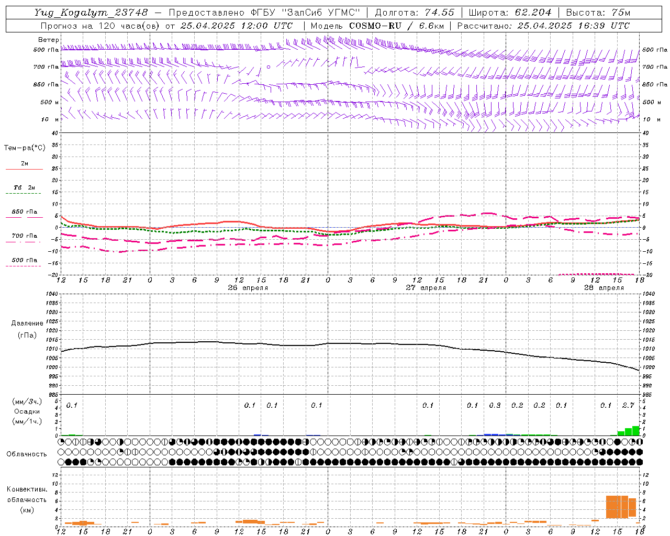This screenshot has width=670, height=536.
Task: Click the Облачность cloud cover label
Action: click(27, 454)
